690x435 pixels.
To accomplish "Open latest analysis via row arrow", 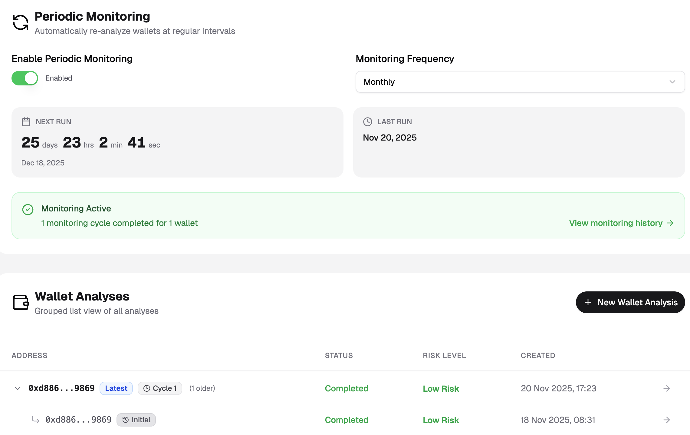I will click(x=666, y=388).
